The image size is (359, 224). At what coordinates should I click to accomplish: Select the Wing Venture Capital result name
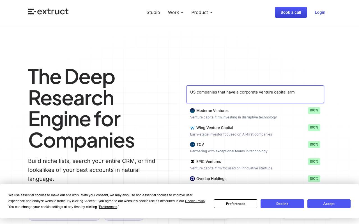coord(215,128)
